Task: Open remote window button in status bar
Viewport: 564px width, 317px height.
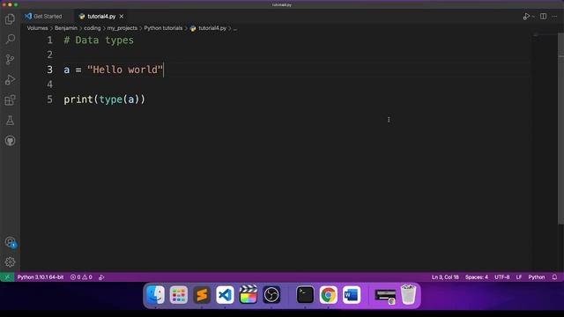Action: click(7, 277)
